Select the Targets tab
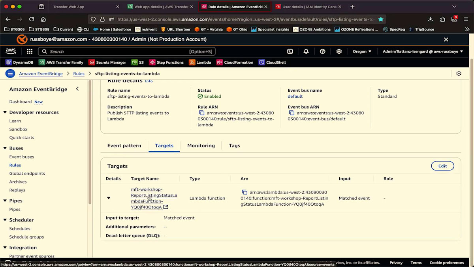Viewport: 474px width, 267px height. tap(164, 146)
